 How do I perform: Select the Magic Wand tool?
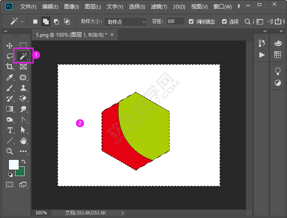click(x=23, y=56)
